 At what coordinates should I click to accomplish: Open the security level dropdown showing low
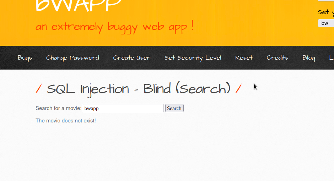326,23
